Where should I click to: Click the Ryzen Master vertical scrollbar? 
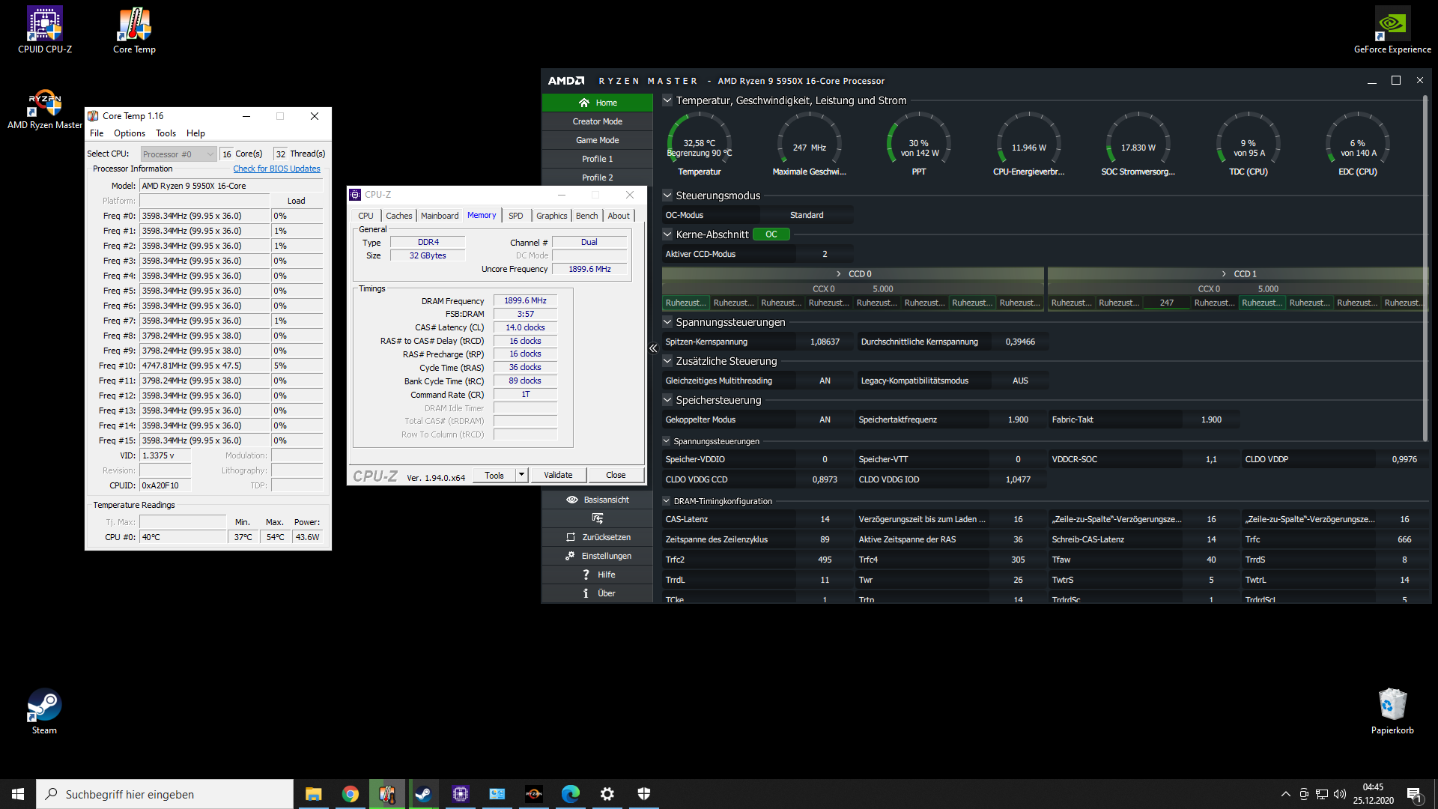click(x=1425, y=270)
